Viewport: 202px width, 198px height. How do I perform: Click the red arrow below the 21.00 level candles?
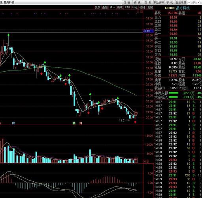pyautogui.click(x=89, y=113)
